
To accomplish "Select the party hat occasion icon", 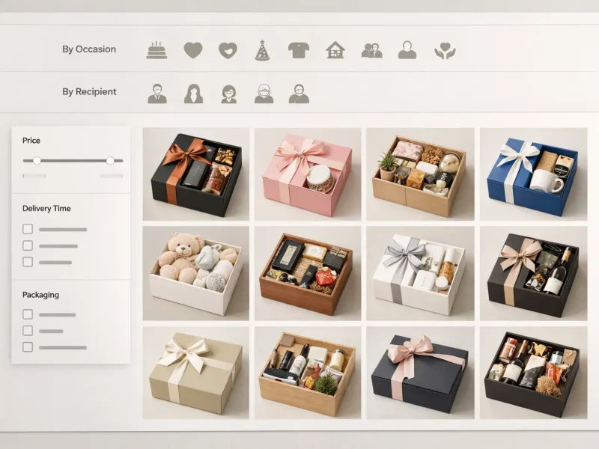I will tap(263, 50).
